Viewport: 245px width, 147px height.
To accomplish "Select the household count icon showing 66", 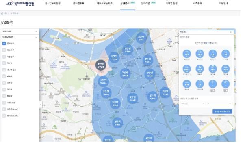I will (225, 54).
